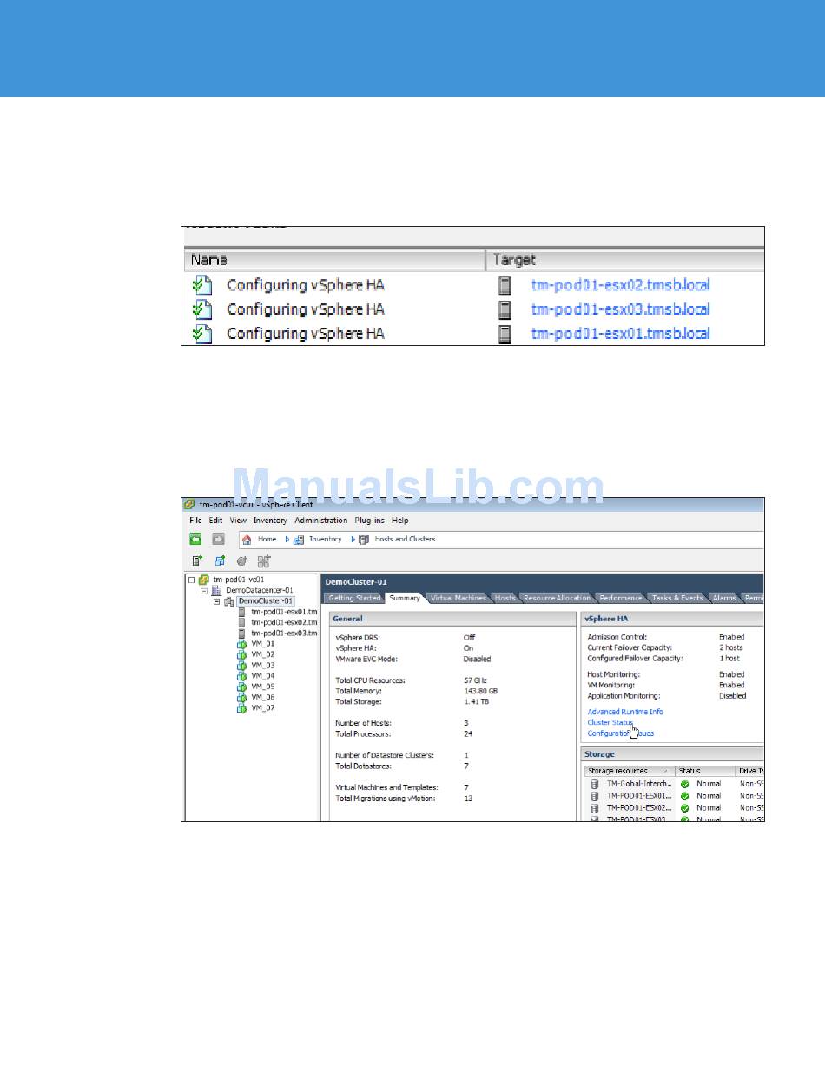This screenshot has width=825, height=1068.
Task: Click Hosts and Clusters breadcrumb text
Action: [x=405, y=540]
